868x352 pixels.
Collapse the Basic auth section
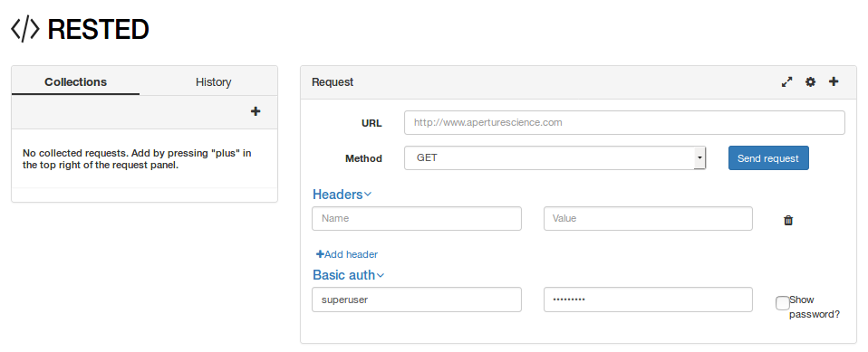coord(348,275)
